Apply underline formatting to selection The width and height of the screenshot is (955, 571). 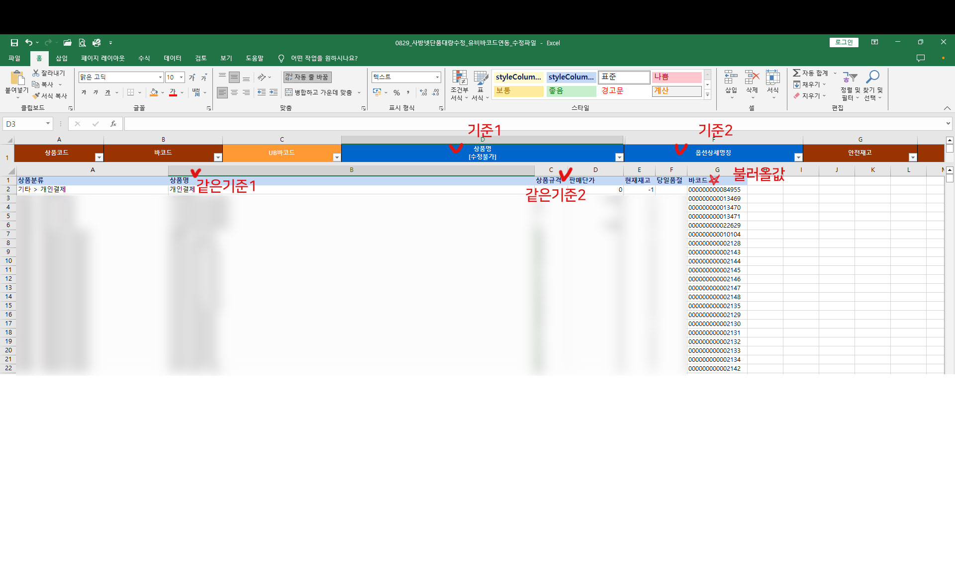pyautogui.click(x=107, y=92)
